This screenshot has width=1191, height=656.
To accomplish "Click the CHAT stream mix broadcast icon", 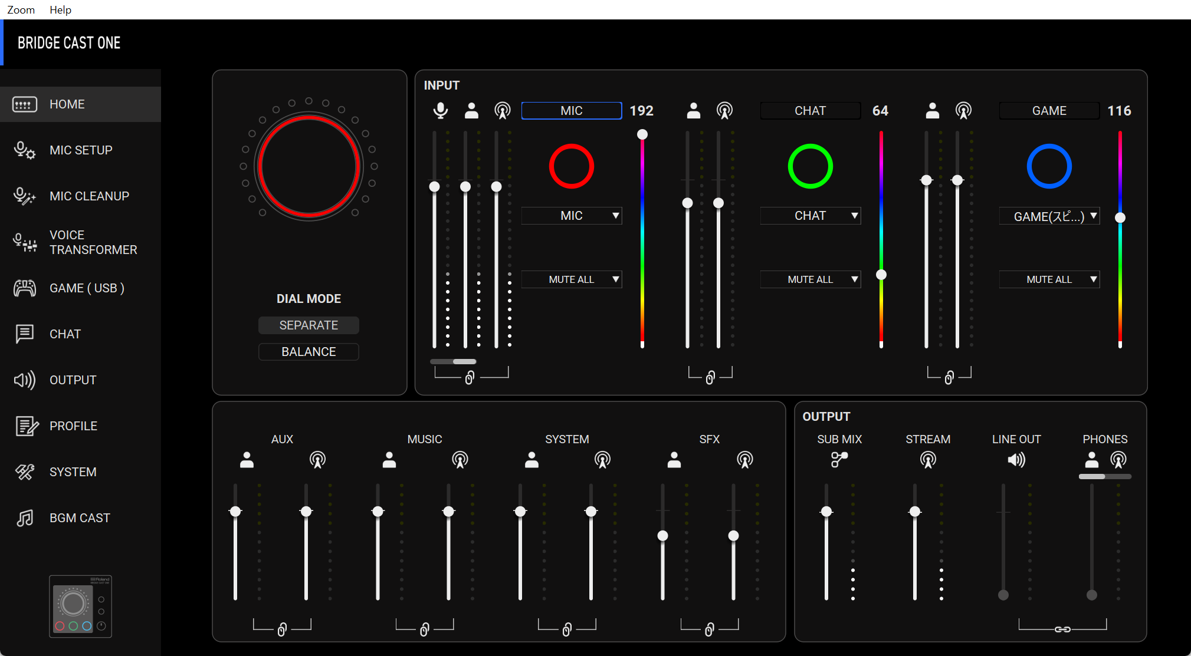I will (724, 110).
